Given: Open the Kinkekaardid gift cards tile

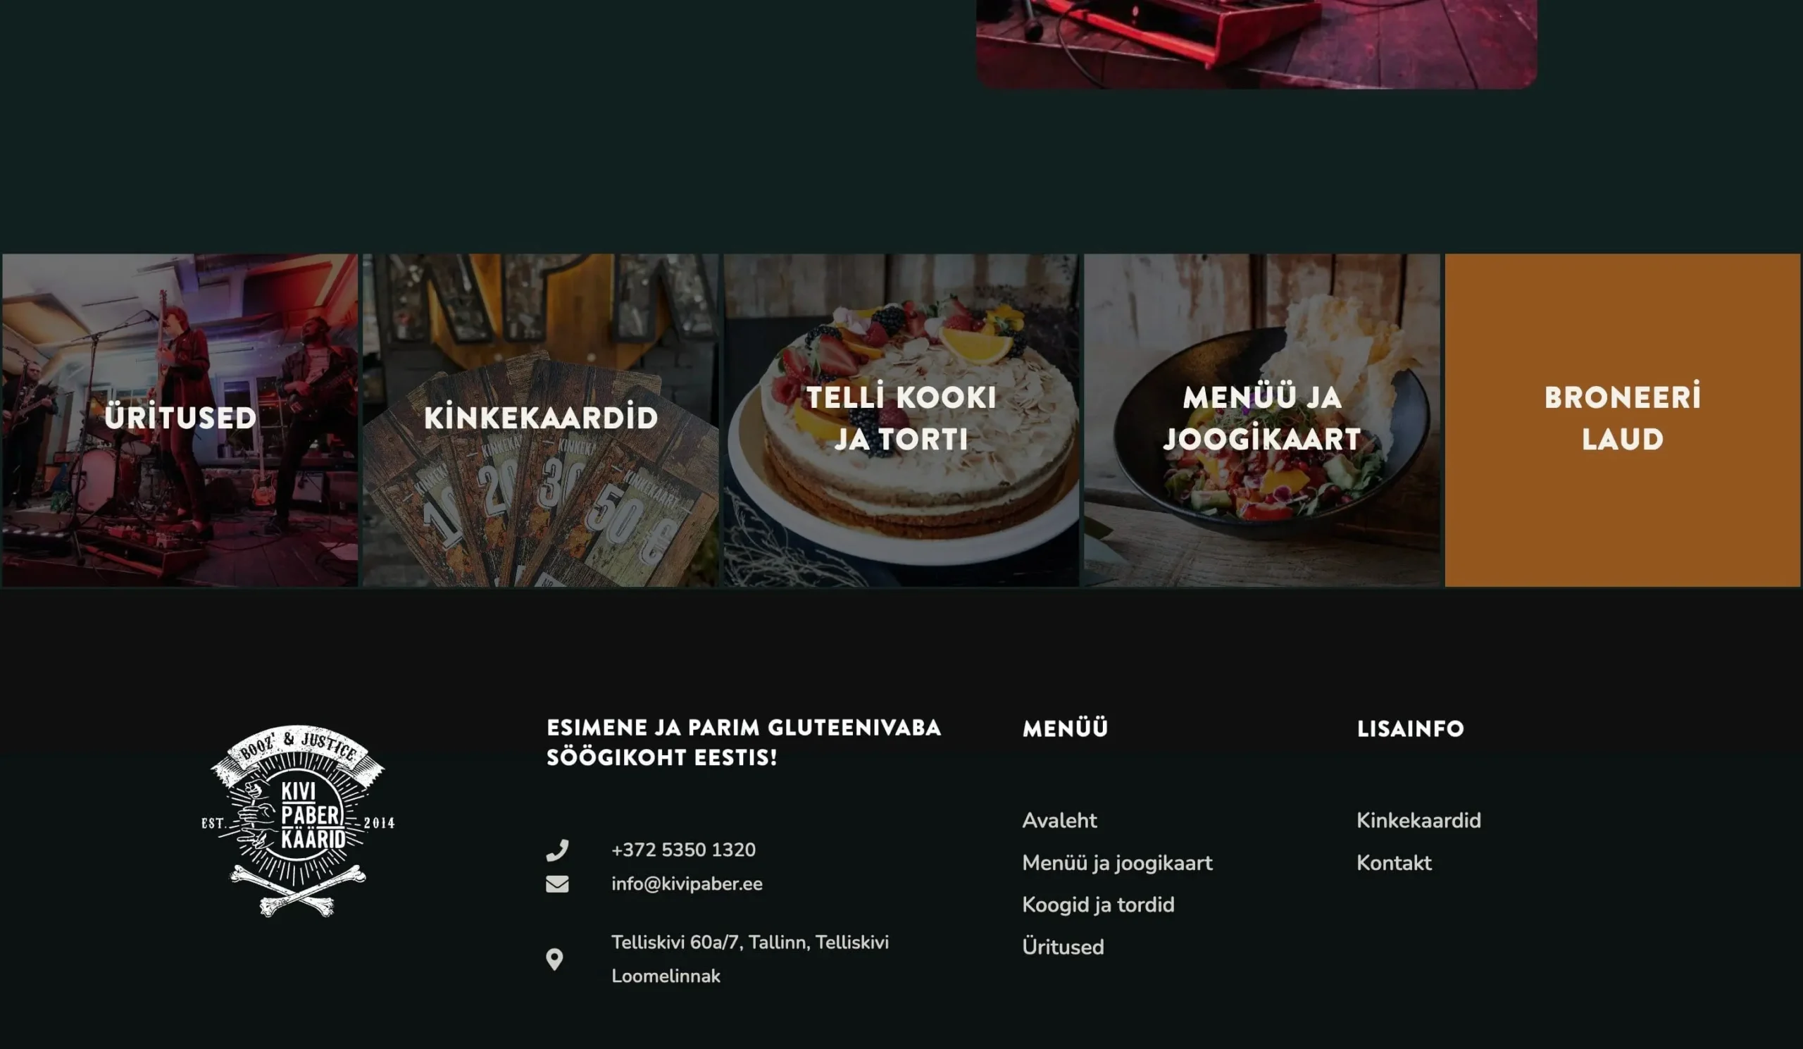Looking at the screenshot, I should click(x=541, y=420).
